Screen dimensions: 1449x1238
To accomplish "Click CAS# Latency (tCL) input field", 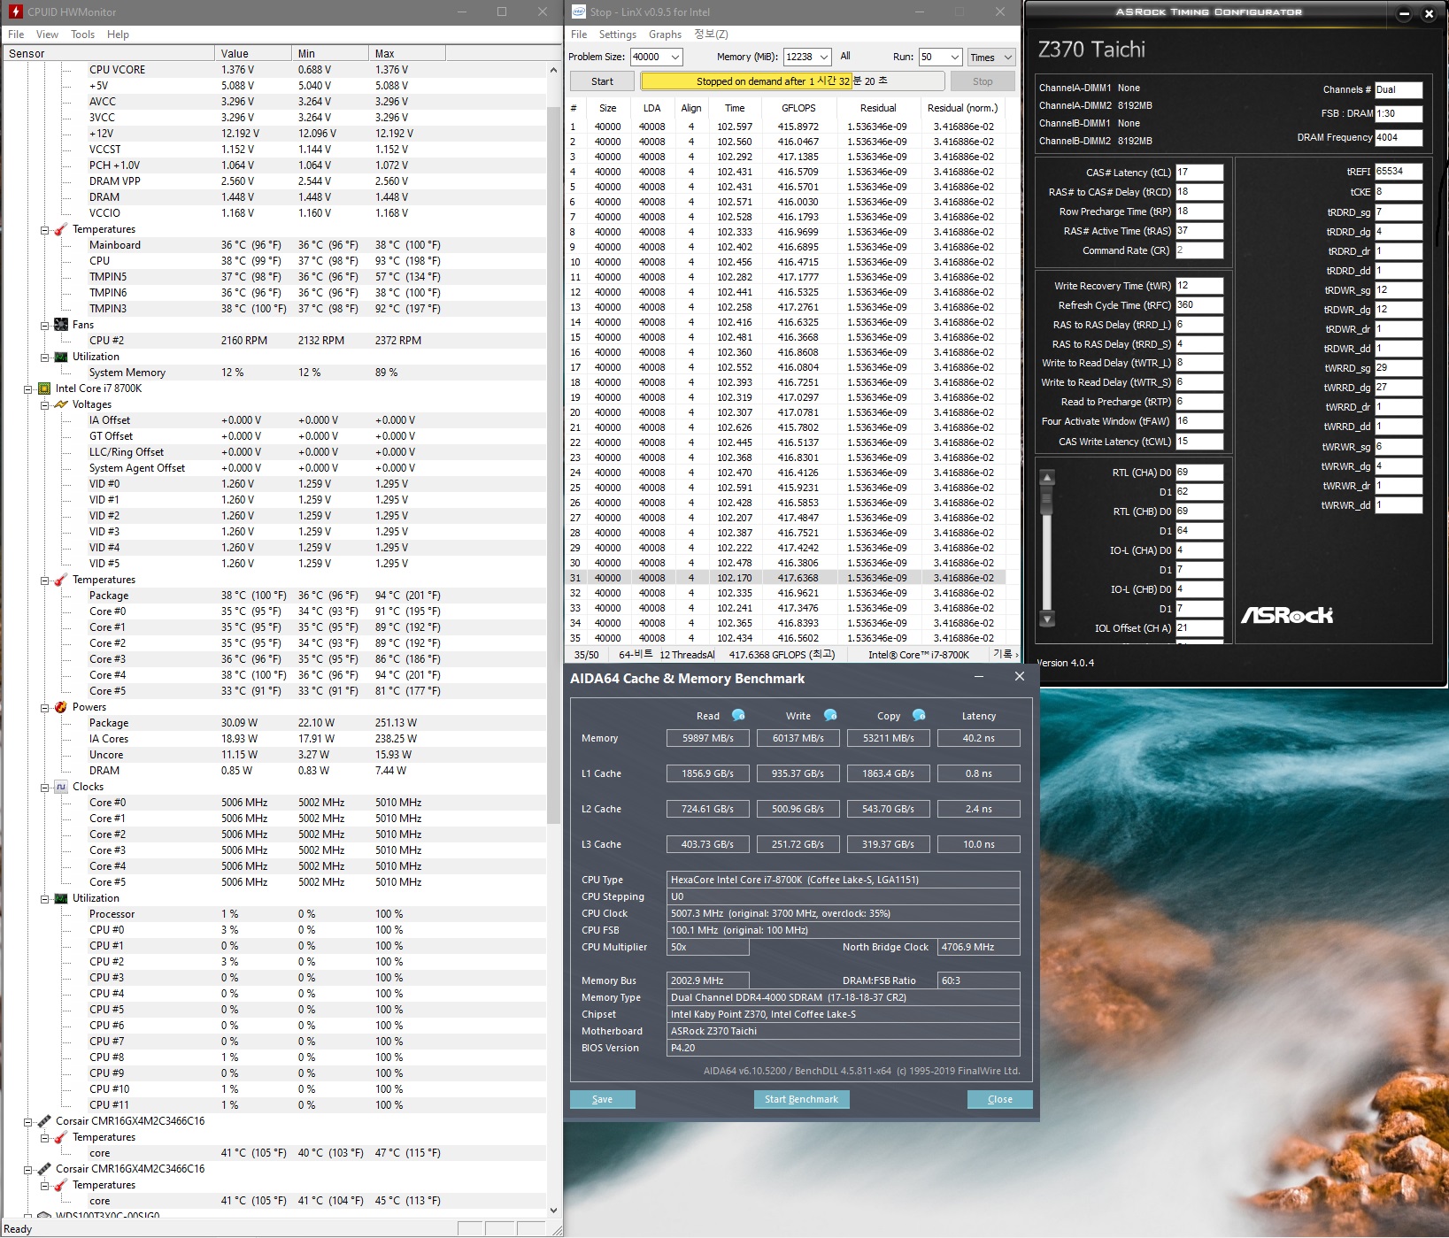I will pos(1199,173).
